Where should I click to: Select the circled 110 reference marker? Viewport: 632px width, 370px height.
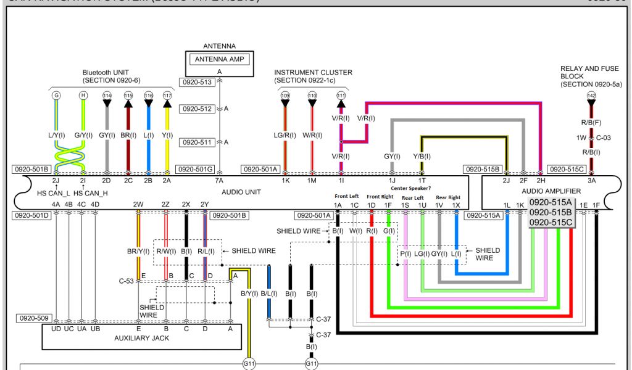312,96
